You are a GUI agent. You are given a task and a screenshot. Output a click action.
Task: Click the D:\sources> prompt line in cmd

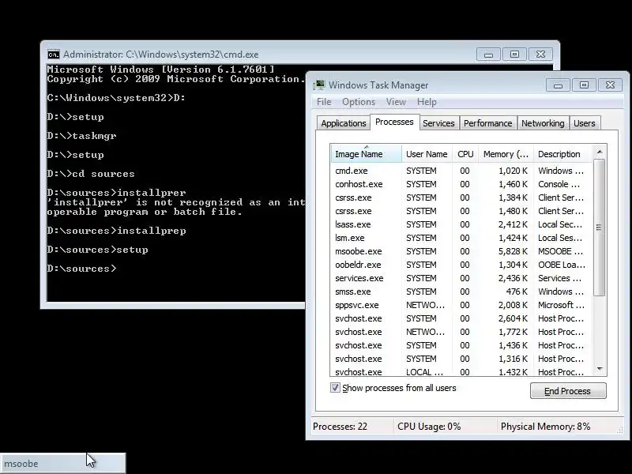coord(81,269)
